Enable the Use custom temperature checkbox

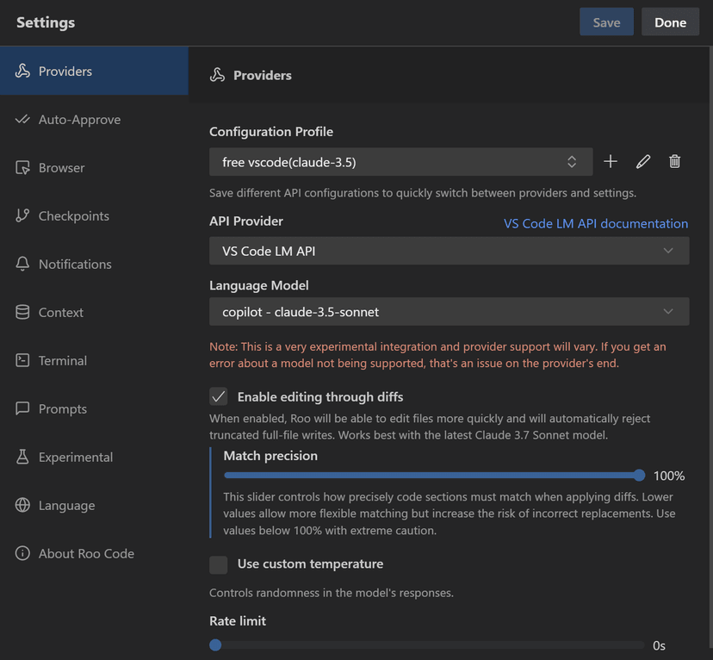coord(218,564)
